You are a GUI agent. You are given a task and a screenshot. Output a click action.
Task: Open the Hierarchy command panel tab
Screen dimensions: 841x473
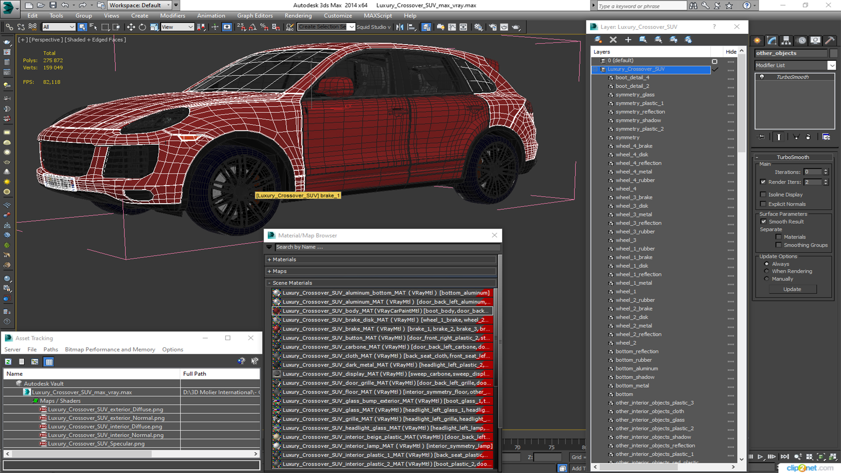(x=787, y=40)
